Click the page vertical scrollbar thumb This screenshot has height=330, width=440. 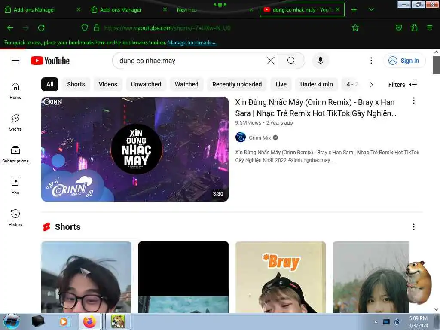click(436, 65)
